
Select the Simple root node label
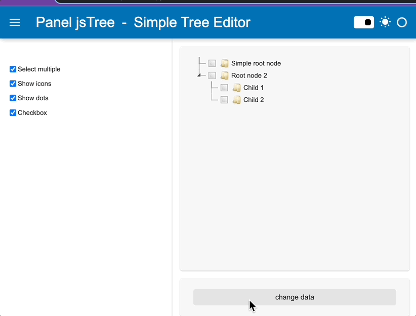(256, 63)
